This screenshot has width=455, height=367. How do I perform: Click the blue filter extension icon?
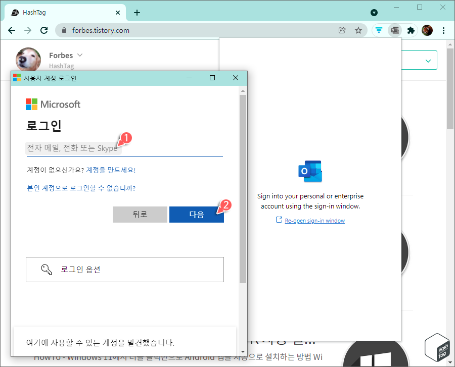[379, 30]
